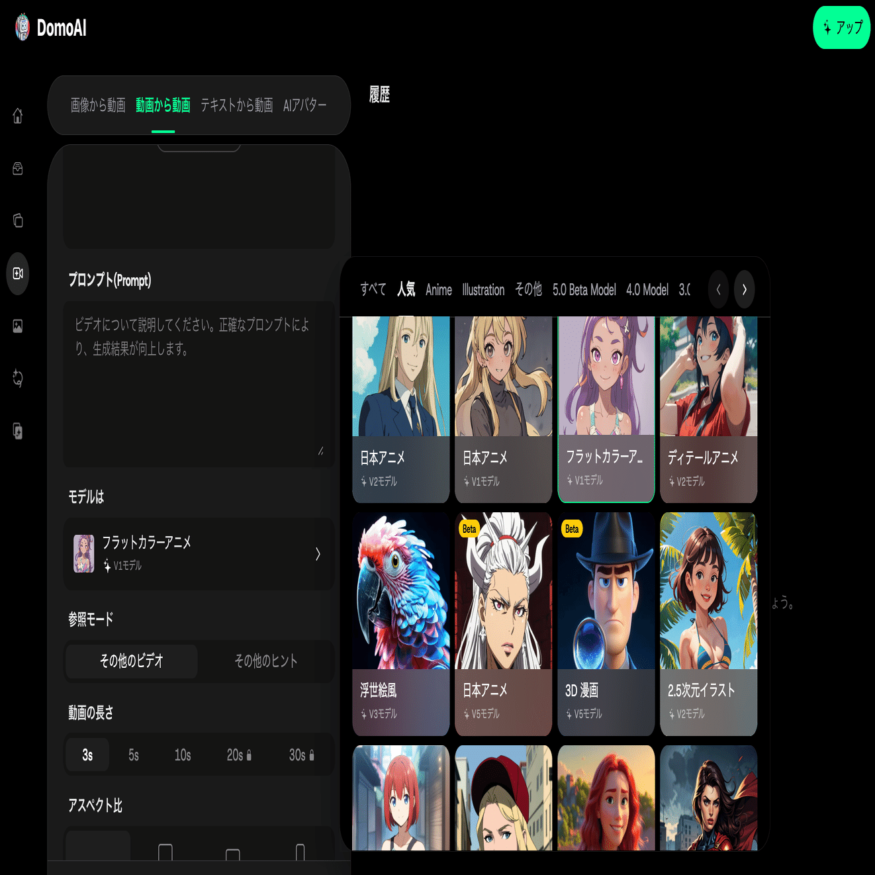Show next model category tabs
Viewport: 875px width, 875px height.
[x=745, y=289]
